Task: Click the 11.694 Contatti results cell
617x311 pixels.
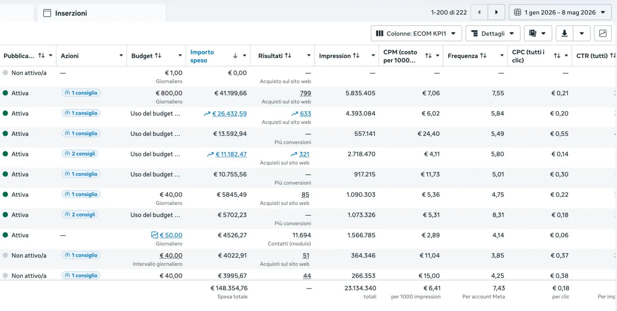Action: tap(302, 235)
